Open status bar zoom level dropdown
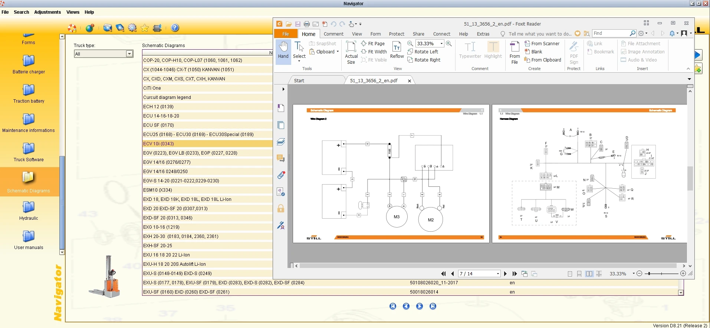The image size is (710, 328). (x=634, y=274)
